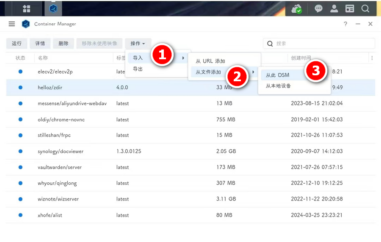
Task: Minimize the Container Manager window
Action: pyautogui.click(x=358, y=24)
